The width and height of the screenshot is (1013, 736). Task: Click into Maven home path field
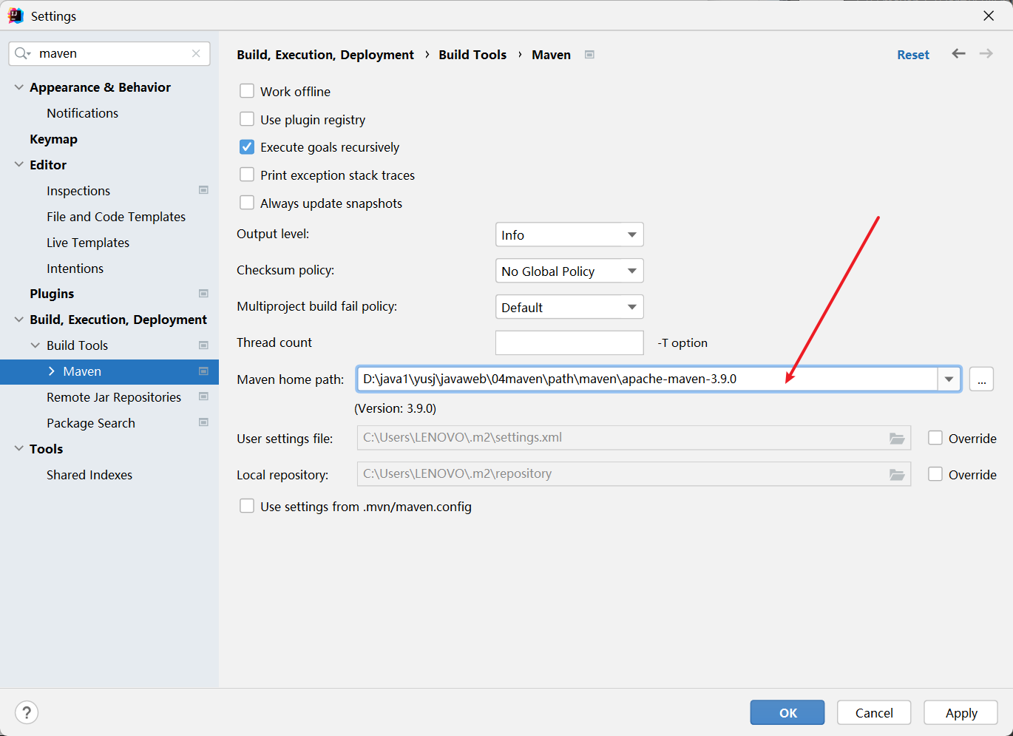(x=648, y=379)
